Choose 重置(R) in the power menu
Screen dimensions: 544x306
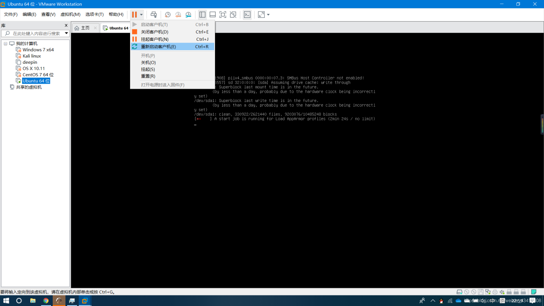173,76
